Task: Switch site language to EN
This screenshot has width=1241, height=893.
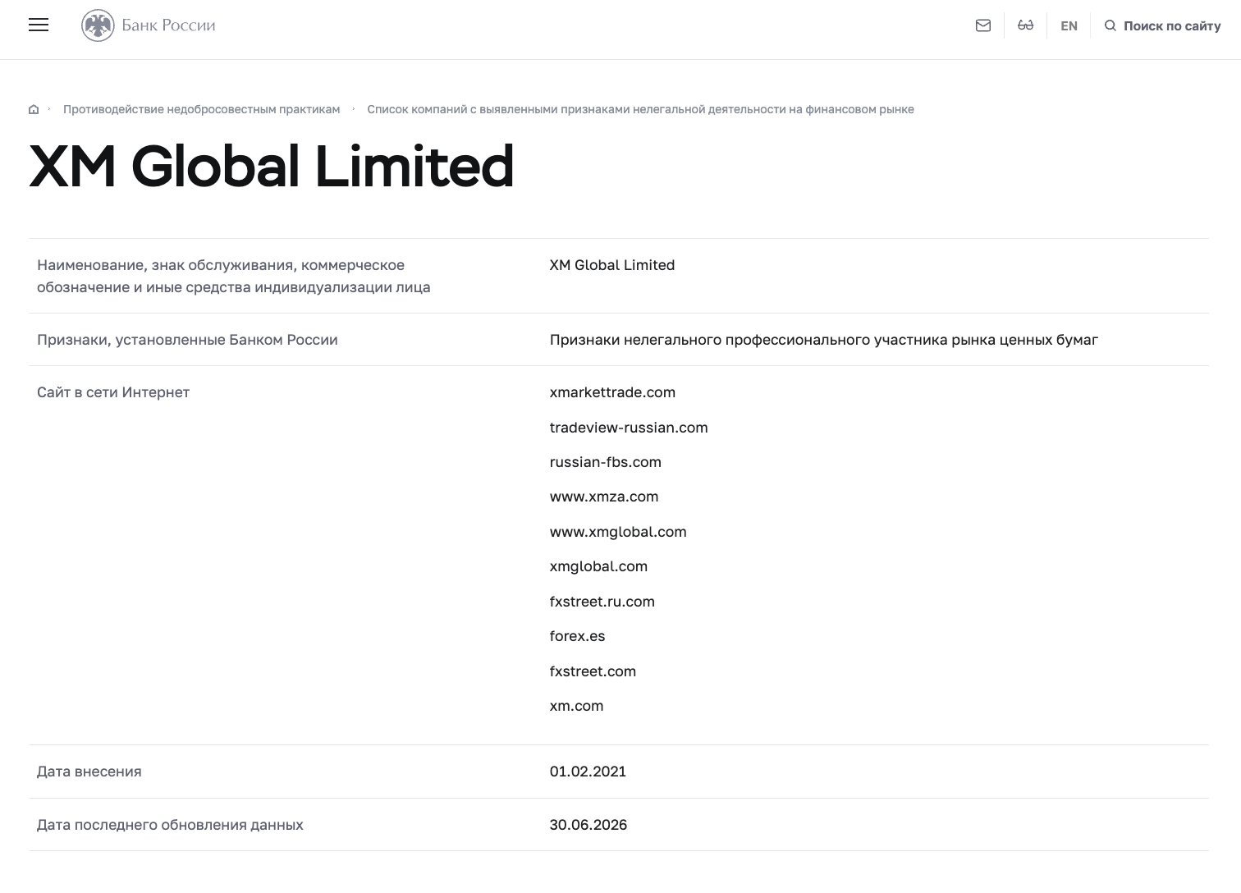Action: click(1069, 25)
